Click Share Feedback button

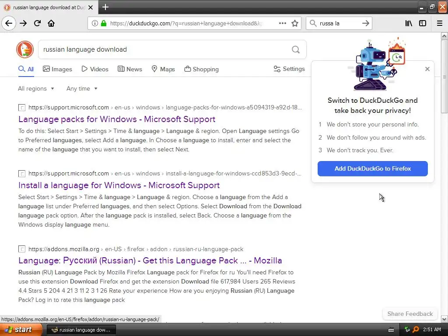pos(410,314)
